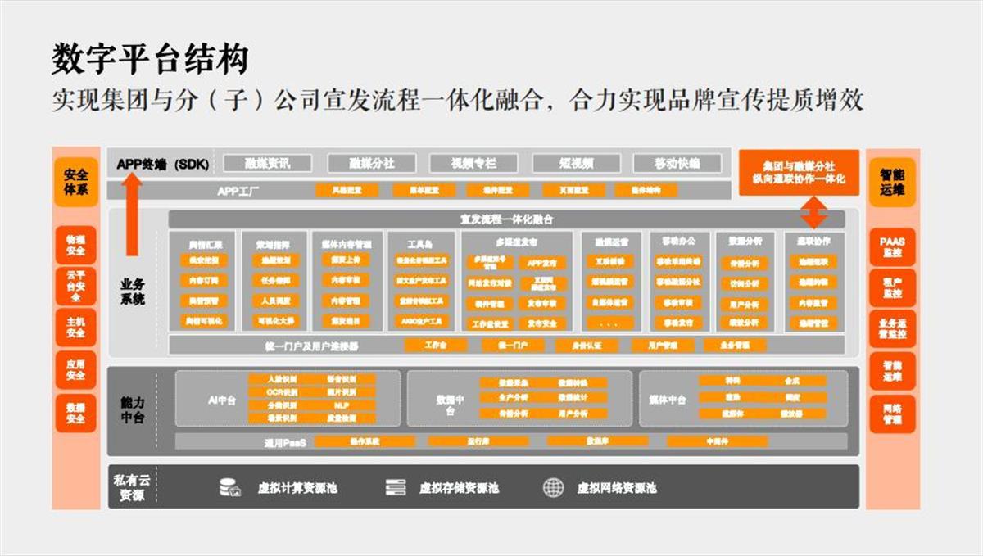Click the 移动快编 box

tap(677, 163)
